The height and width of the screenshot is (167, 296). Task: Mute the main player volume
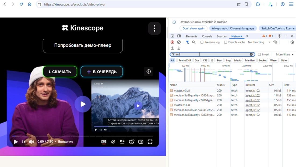point(31,142)
